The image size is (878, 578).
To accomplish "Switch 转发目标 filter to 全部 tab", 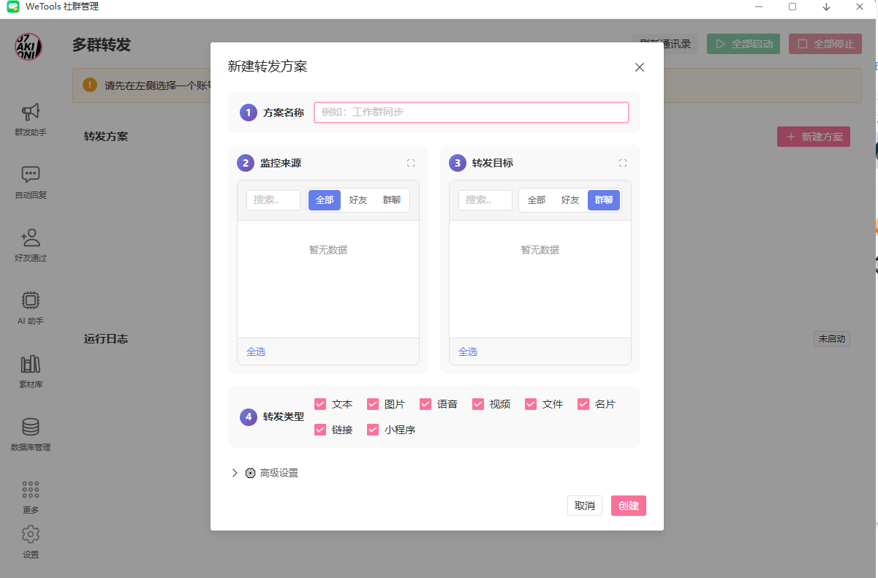I will 537,200.
